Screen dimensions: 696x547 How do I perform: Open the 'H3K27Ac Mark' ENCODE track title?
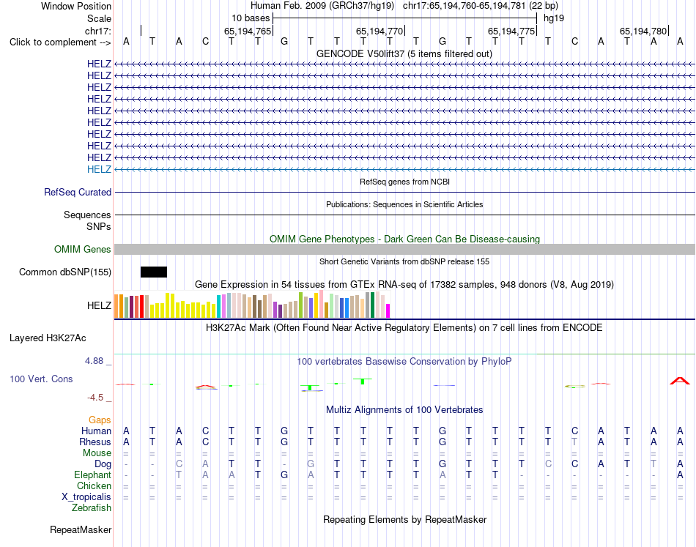[x=404, y=328]
